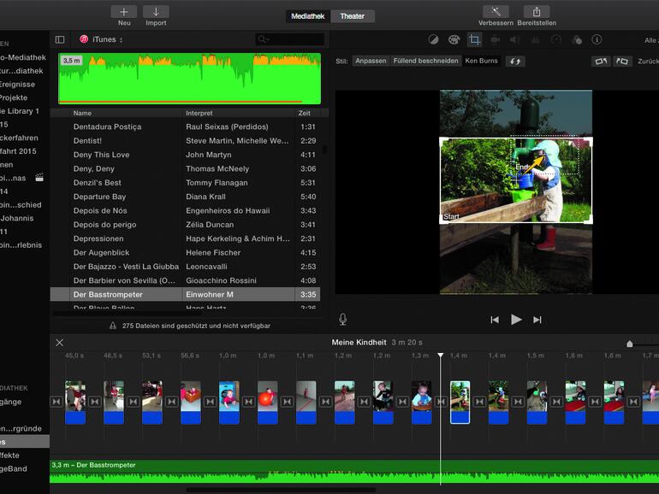The width and height of the screenshot is (659, 494).
Task: Switch to the Theater tab
Action: point(352,16)
